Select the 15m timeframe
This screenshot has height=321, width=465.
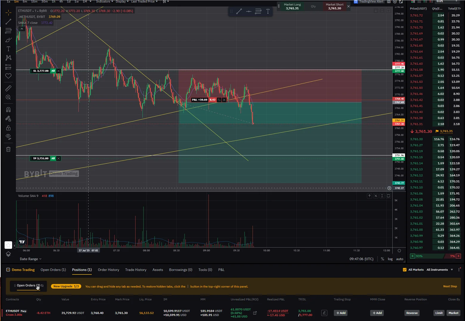34,2
